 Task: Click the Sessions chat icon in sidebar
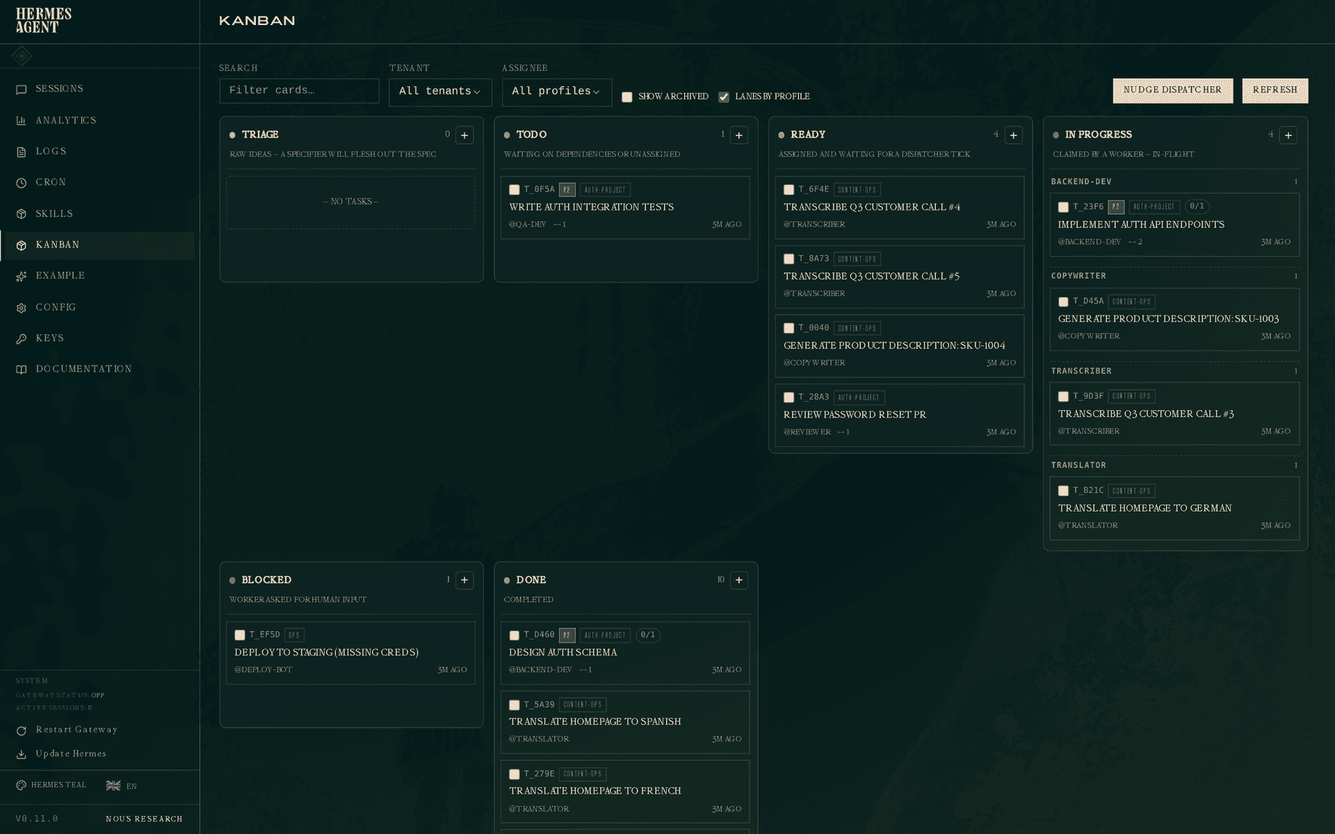22,90
